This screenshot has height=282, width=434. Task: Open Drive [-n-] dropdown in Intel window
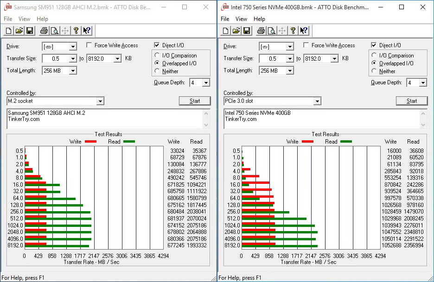[x=290, y=47]
